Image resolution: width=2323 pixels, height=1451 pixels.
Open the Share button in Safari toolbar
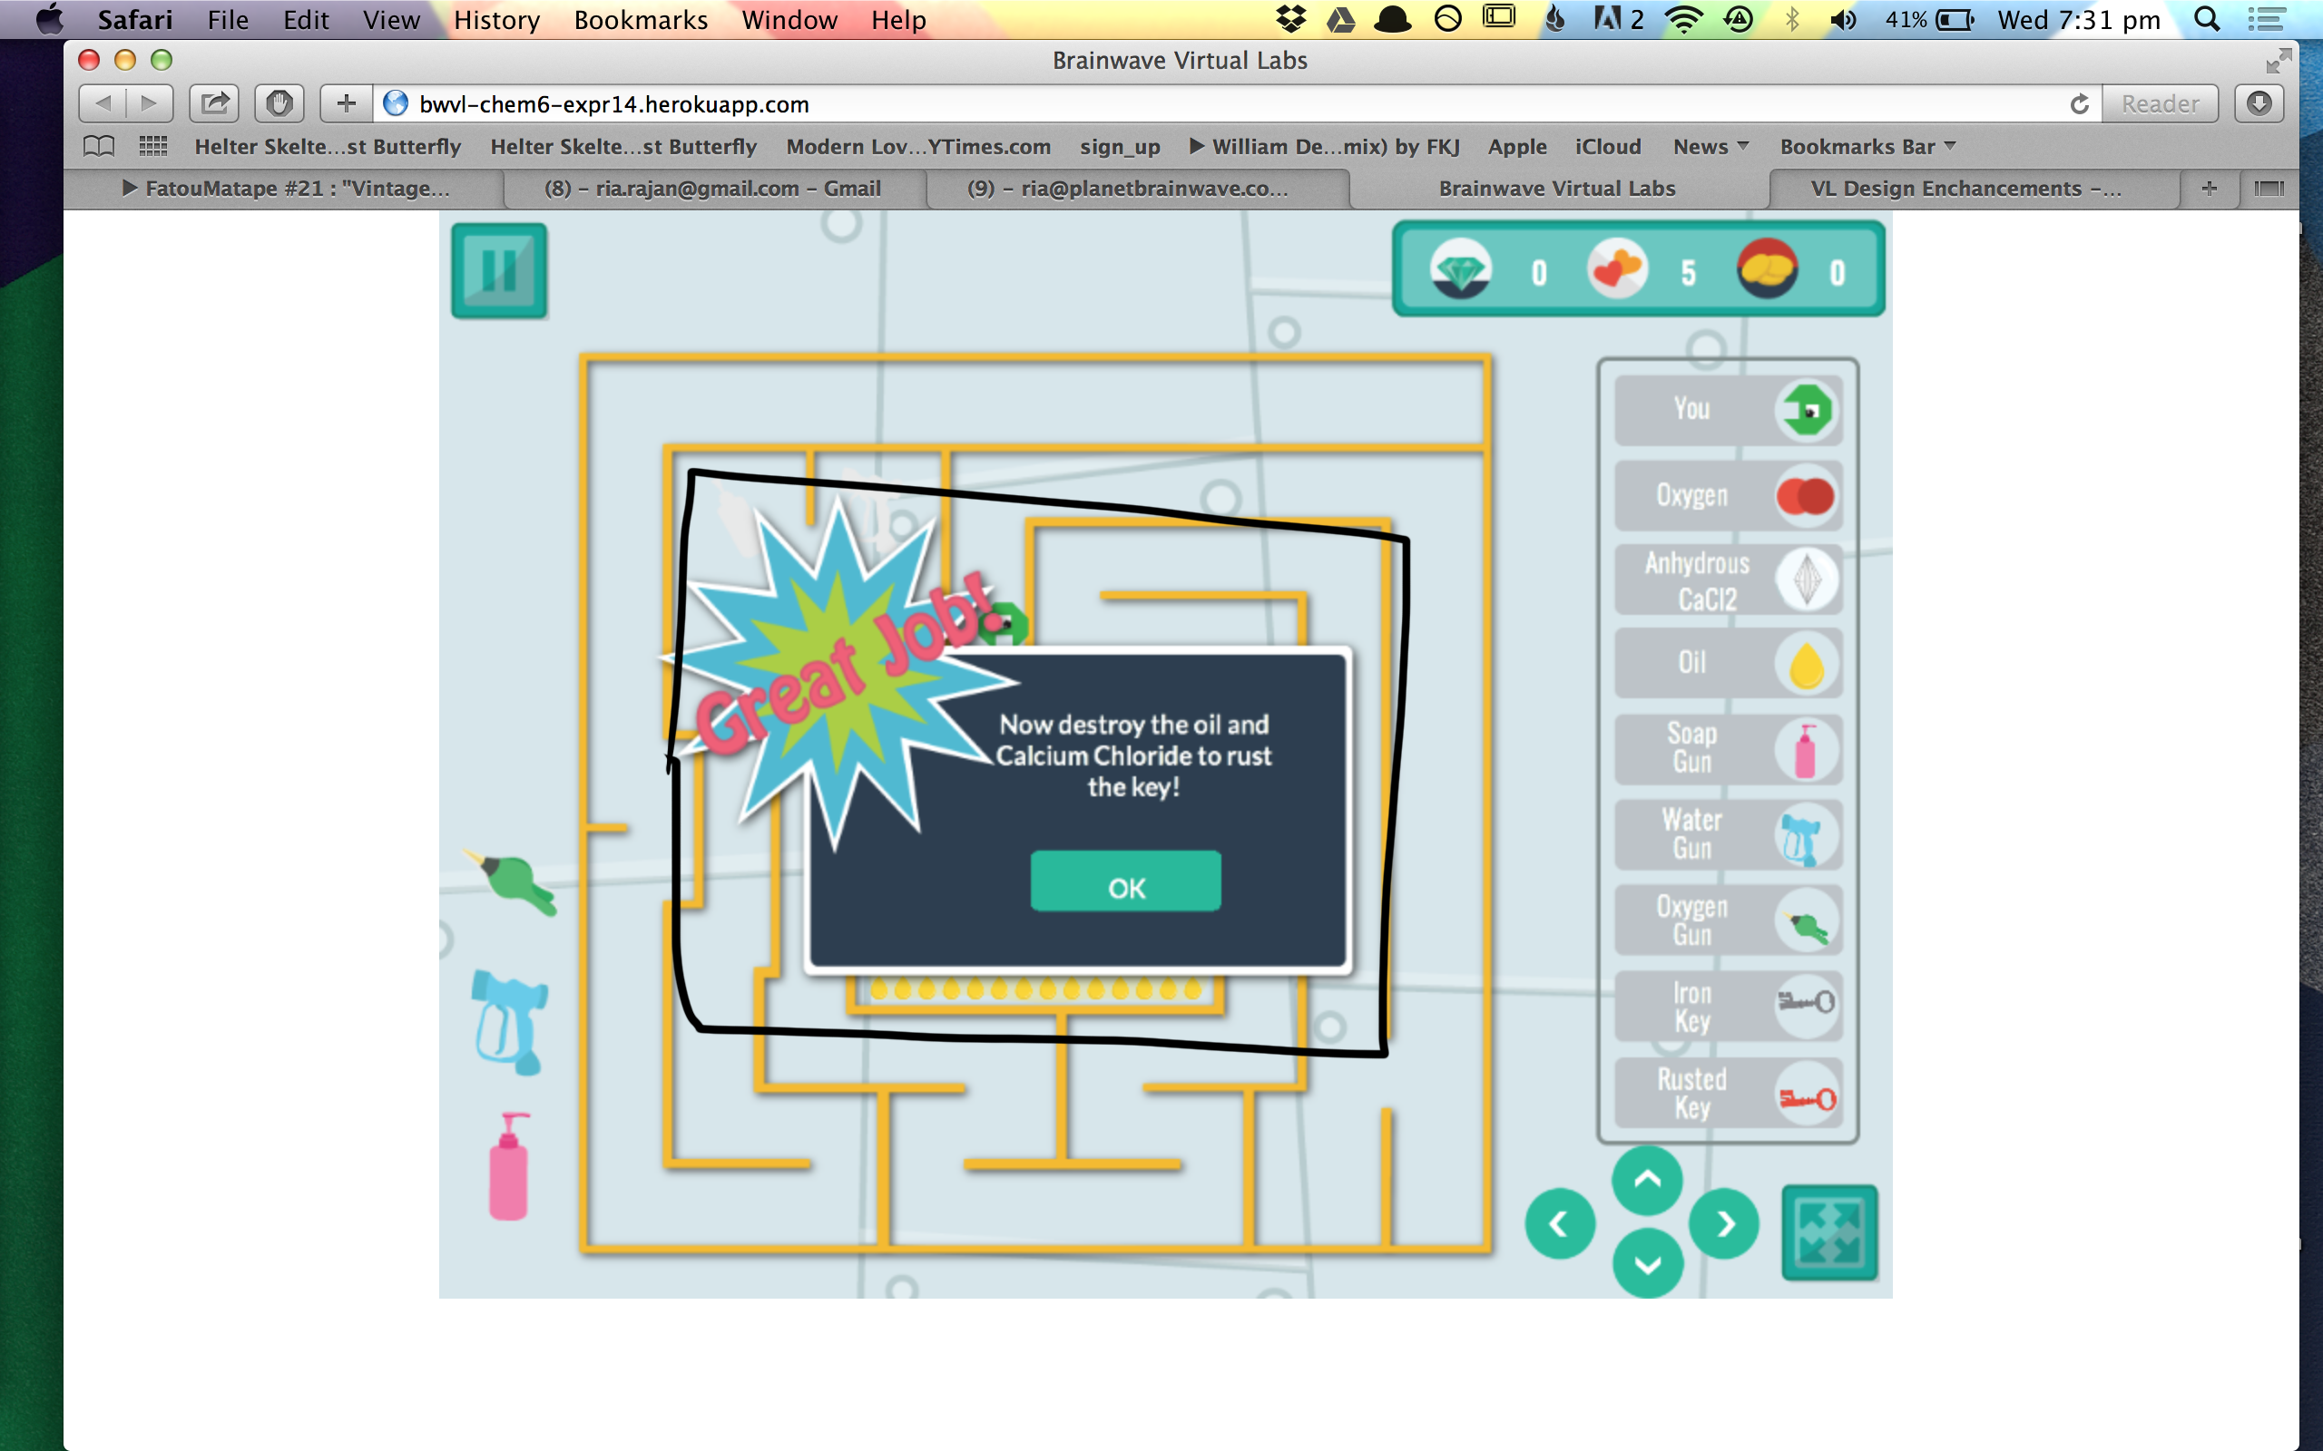214,103
